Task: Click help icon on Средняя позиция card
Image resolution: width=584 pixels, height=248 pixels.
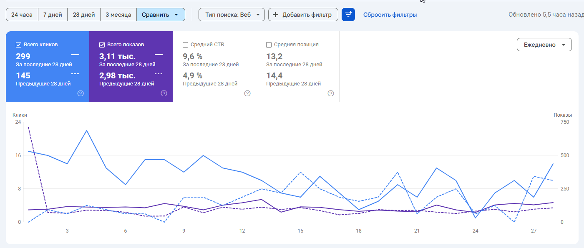Action: (x=331, y=93)
